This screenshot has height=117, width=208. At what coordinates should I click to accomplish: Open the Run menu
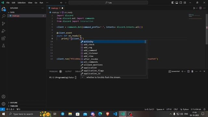coord(41,3)
